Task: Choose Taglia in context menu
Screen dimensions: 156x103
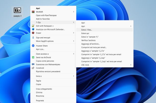Action: click(x=53, y=81)
